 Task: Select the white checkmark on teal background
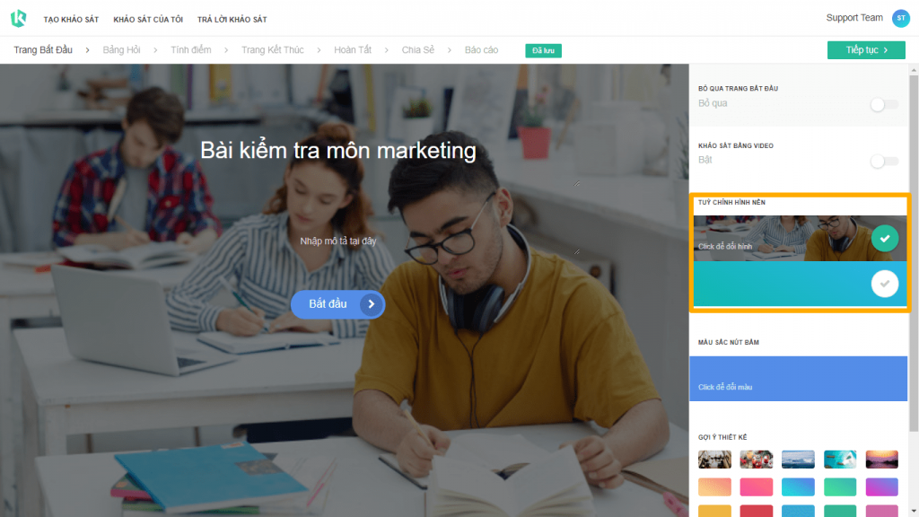pos(884,284)
